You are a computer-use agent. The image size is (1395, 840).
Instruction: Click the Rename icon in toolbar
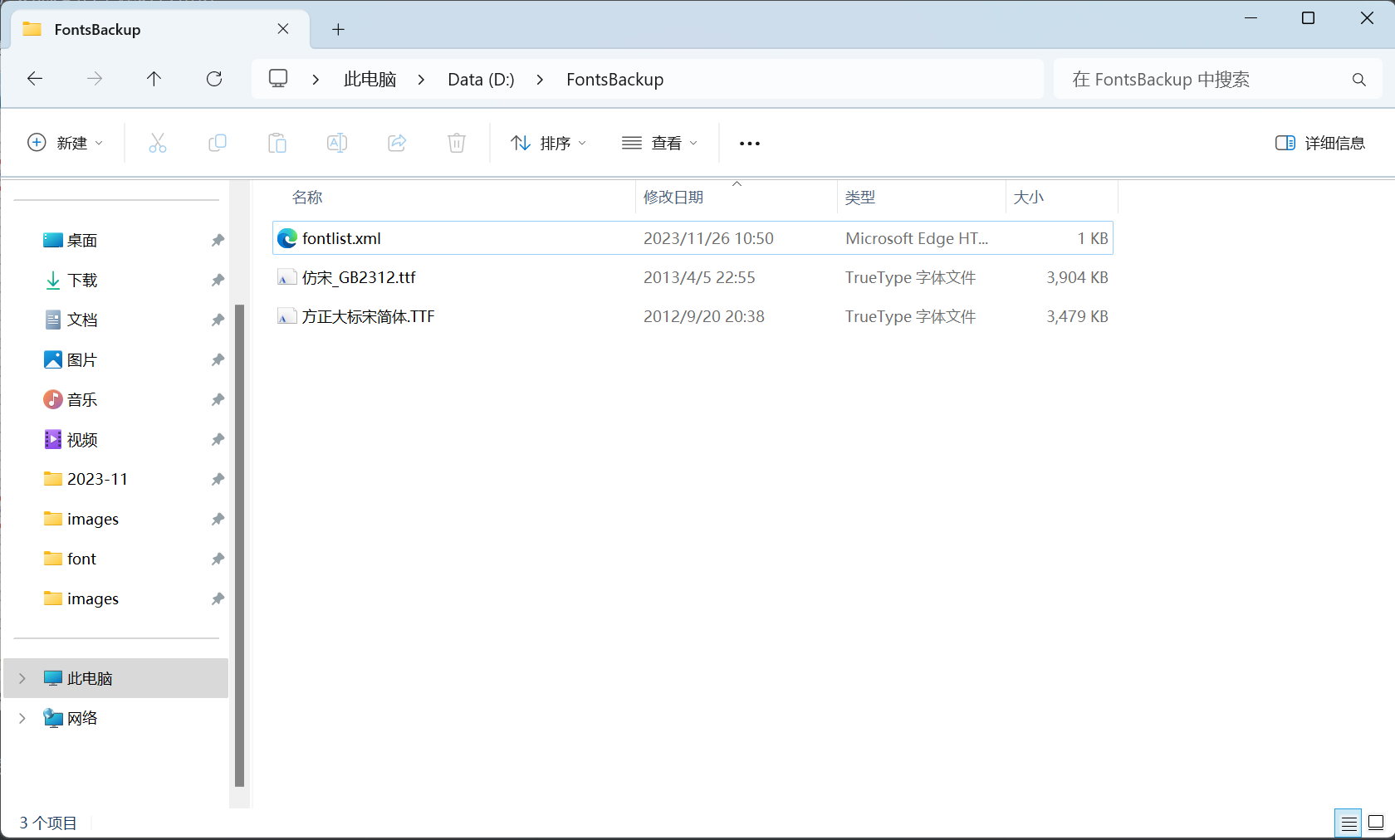click(337, 143)
